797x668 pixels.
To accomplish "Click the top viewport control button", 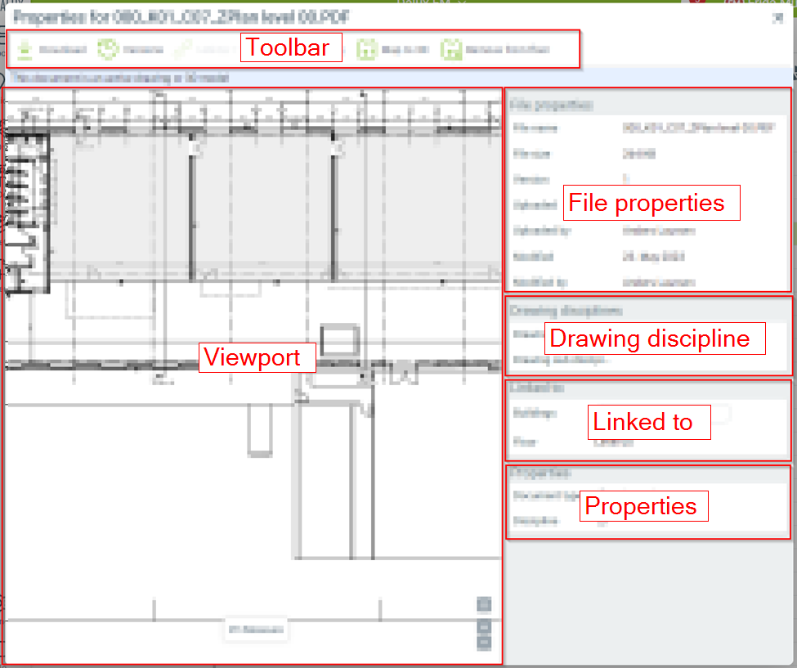I will click(484, 604).
